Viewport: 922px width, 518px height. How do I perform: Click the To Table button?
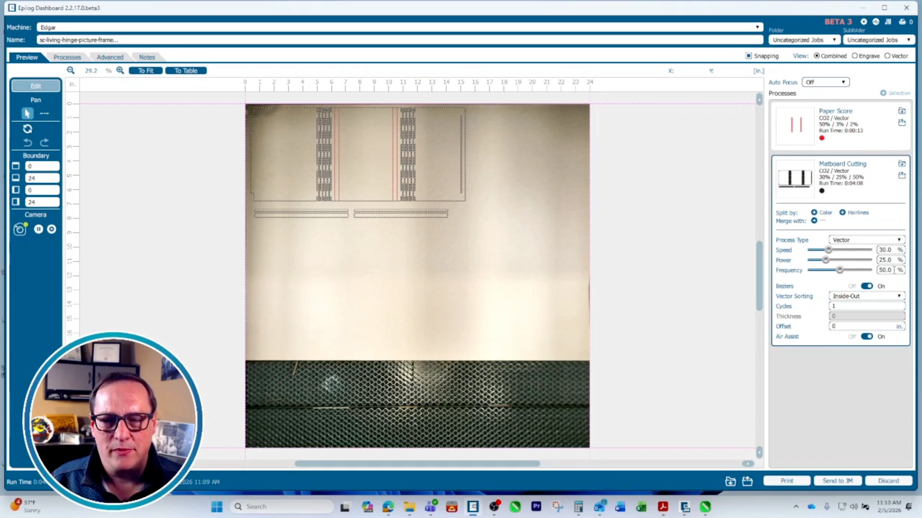(x=186, y=71)
